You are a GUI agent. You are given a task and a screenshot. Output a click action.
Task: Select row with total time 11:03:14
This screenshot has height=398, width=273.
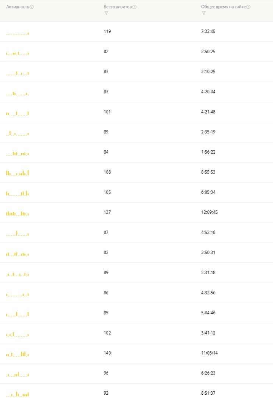click(x=136, y=353)
